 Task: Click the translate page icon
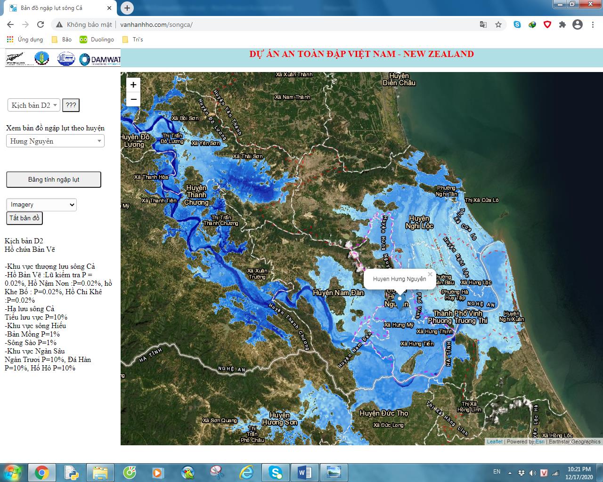[x=483, y=24]
